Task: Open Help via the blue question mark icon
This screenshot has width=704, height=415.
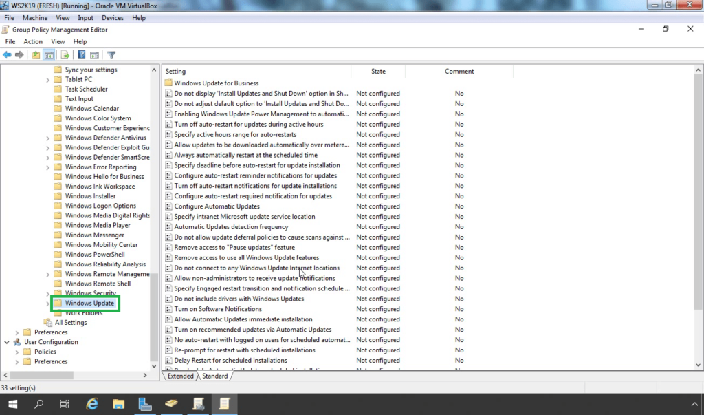Action: pos(82,55)
